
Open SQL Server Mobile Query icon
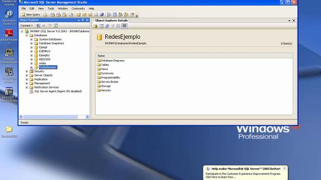click(x=71, y=14)
